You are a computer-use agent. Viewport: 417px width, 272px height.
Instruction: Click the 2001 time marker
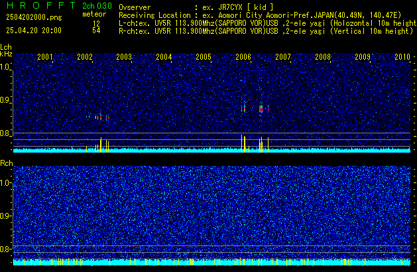tap(45, 57)
